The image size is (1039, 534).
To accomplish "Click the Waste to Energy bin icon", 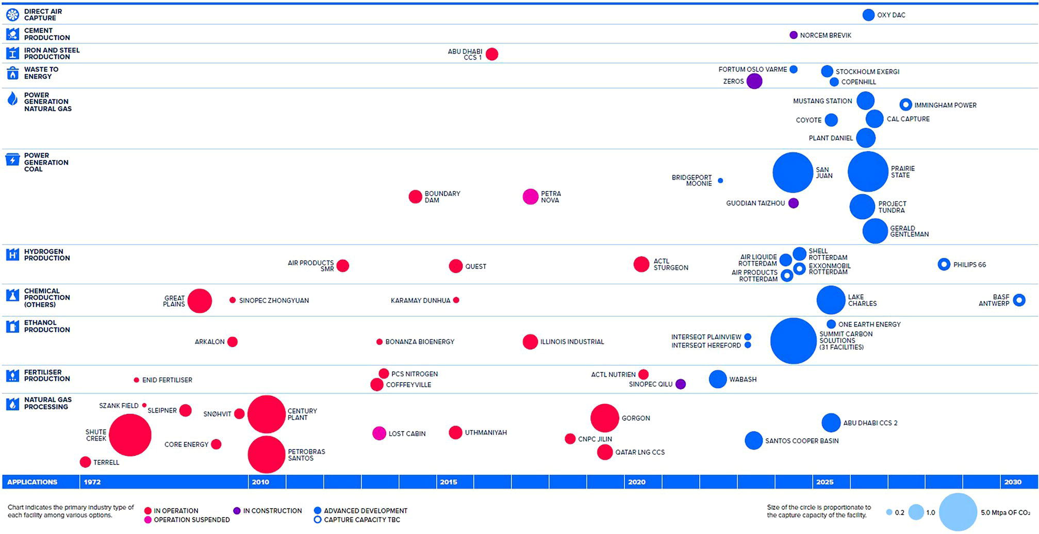I will (12, 73).
